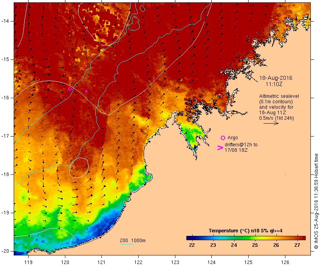321x266 pixels.
Task: Click the magenta Argo float circle on the map
Action: click(x=70, y=89)
